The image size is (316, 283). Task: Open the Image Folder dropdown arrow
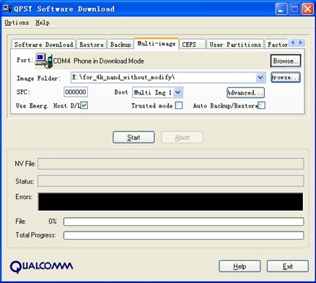click(x=260, y=77)
